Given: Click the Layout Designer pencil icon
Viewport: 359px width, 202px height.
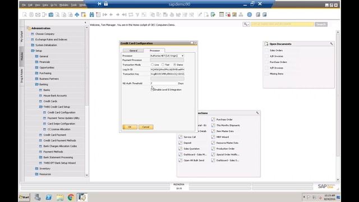Looking at the screenshot, I should [x=200, y=15].
